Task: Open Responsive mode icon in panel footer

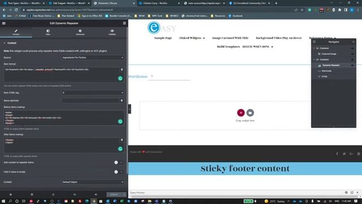Action: 74,194
